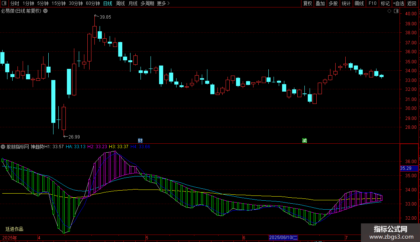Click the 2025年 year label on timeline
This screenshot has height=242, width=420.
tap(10, 238)
